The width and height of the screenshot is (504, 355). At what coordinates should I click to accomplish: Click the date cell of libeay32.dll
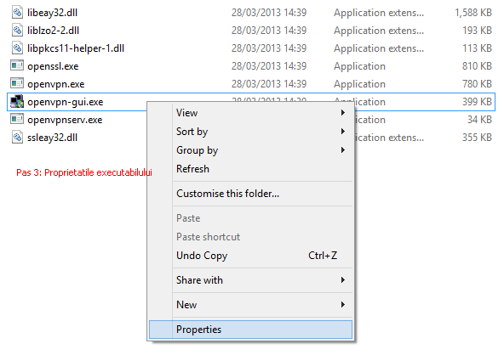pos(269,13)
